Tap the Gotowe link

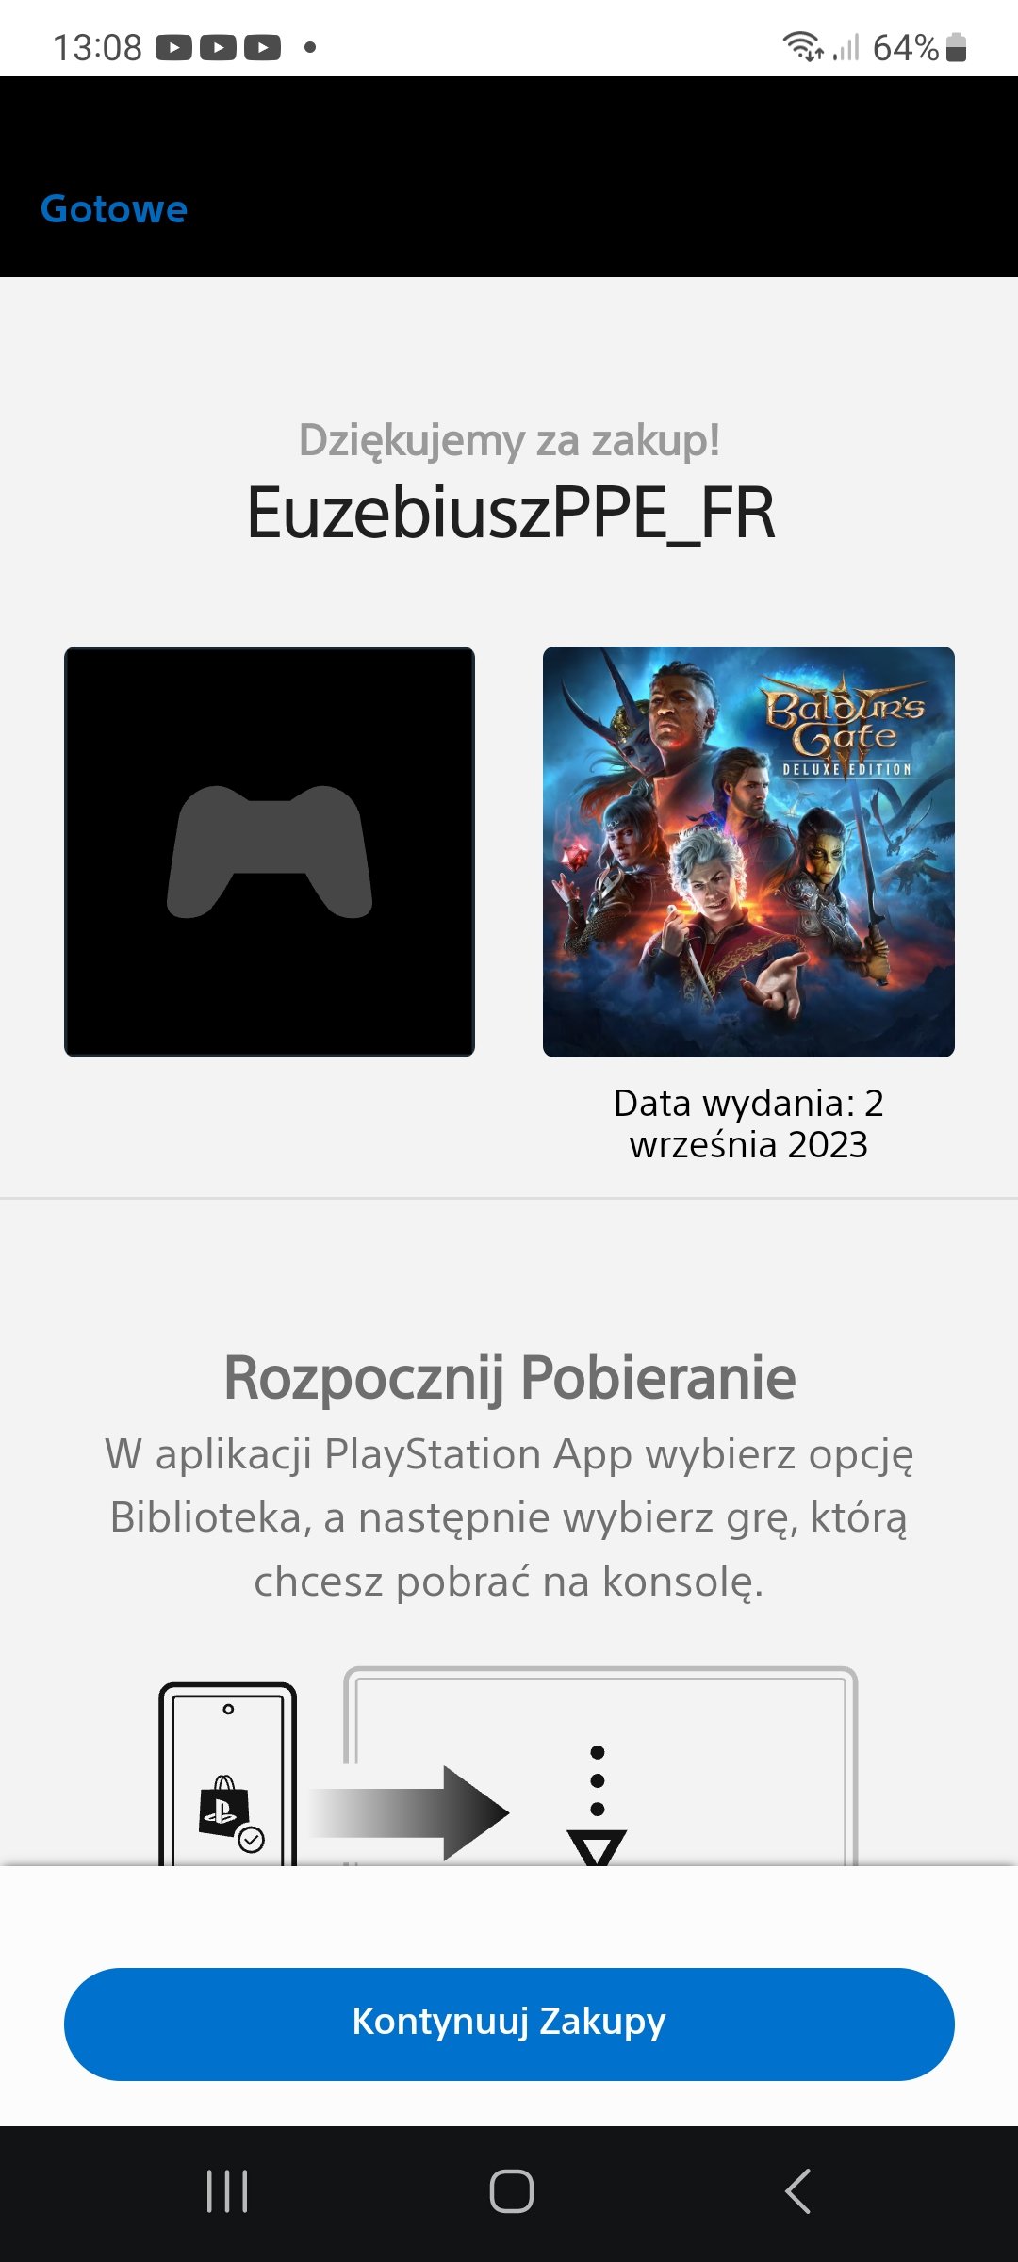pyautogui.click(x=114, y=208)
